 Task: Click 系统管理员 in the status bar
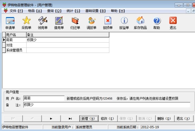[x=91, y=127]
